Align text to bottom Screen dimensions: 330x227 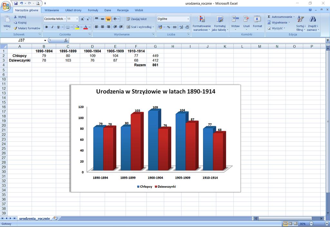(x=108, y=19)
